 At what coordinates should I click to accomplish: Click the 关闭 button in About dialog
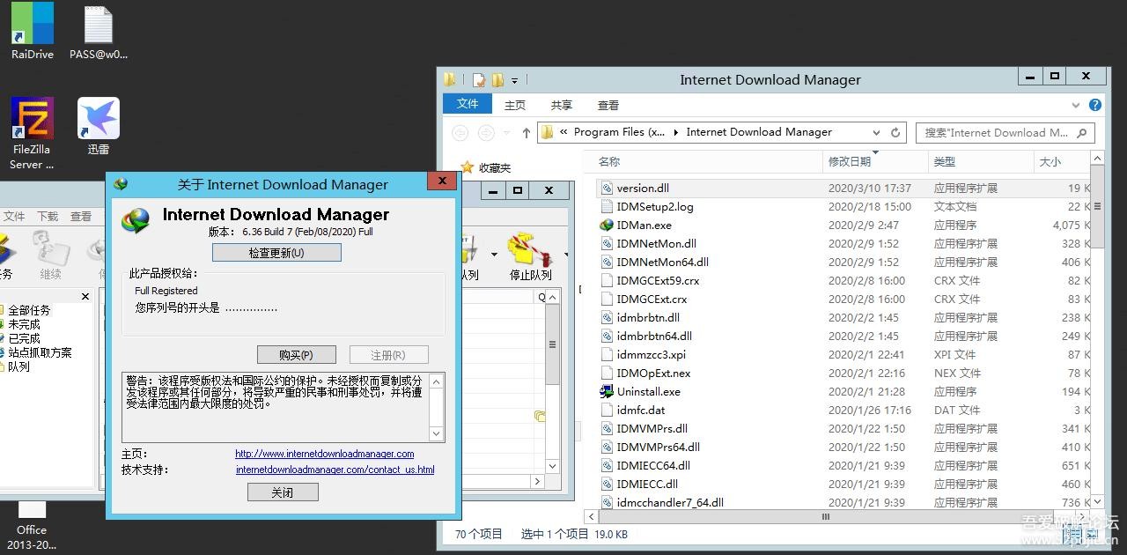[x=283, y=492]
